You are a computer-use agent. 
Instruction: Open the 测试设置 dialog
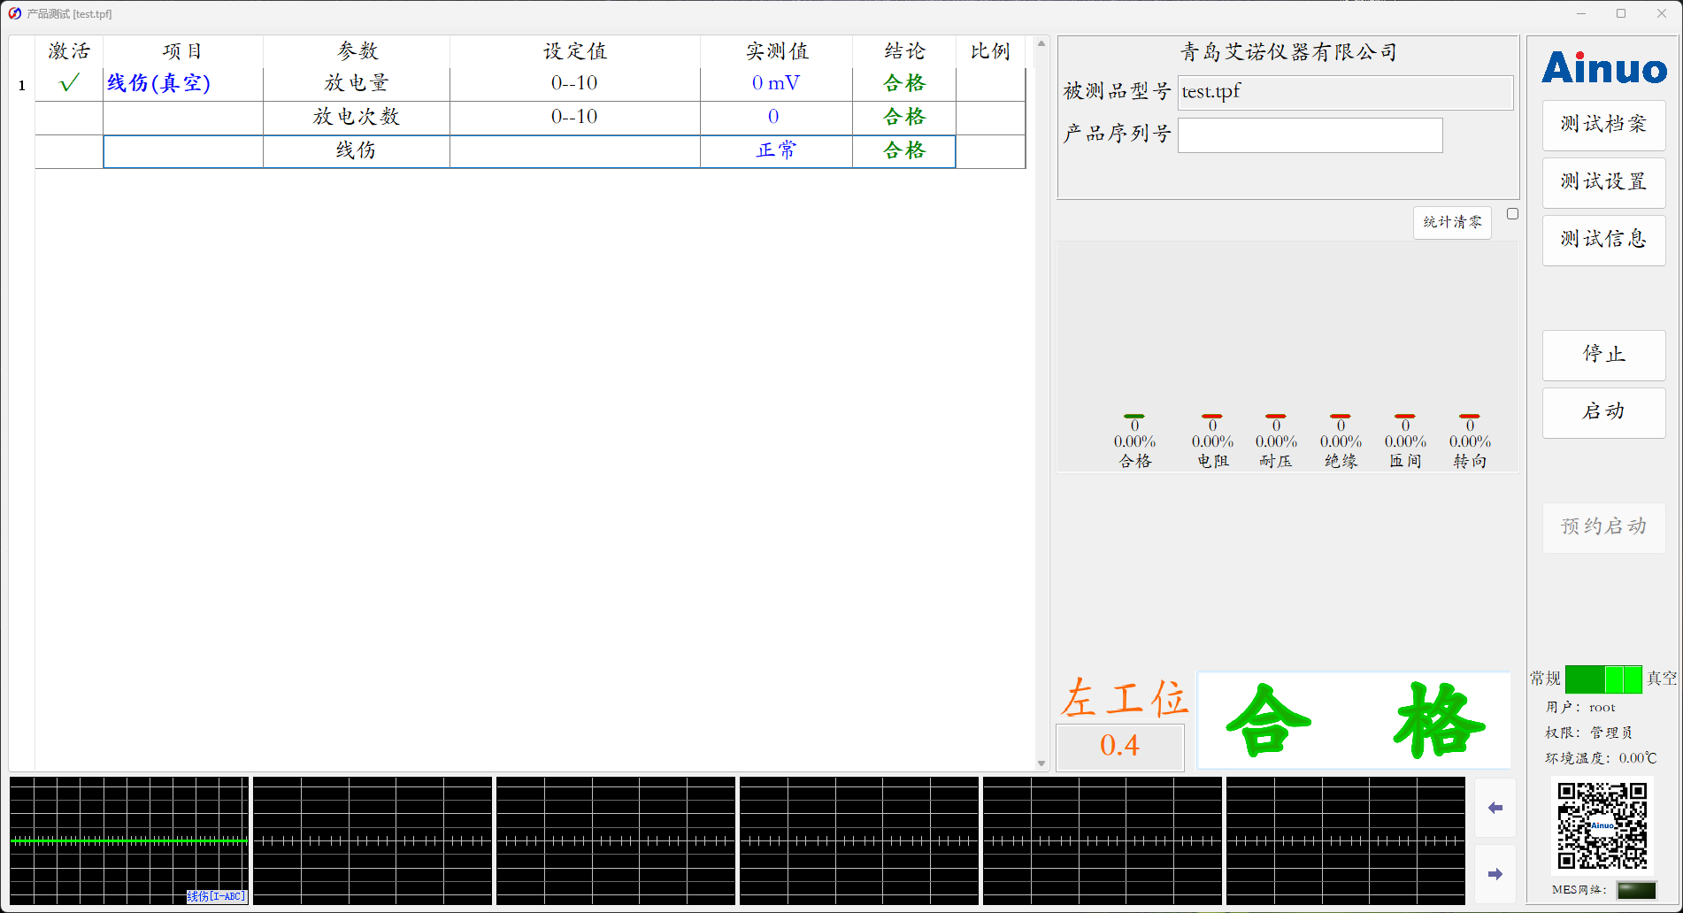[1603, 182]
